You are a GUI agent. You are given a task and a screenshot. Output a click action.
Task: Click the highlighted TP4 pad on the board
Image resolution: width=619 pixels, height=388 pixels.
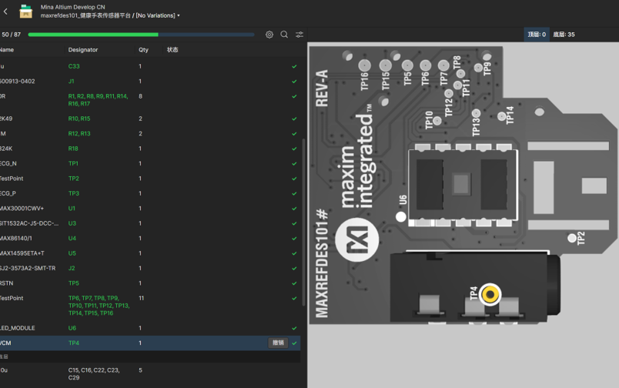490,294
